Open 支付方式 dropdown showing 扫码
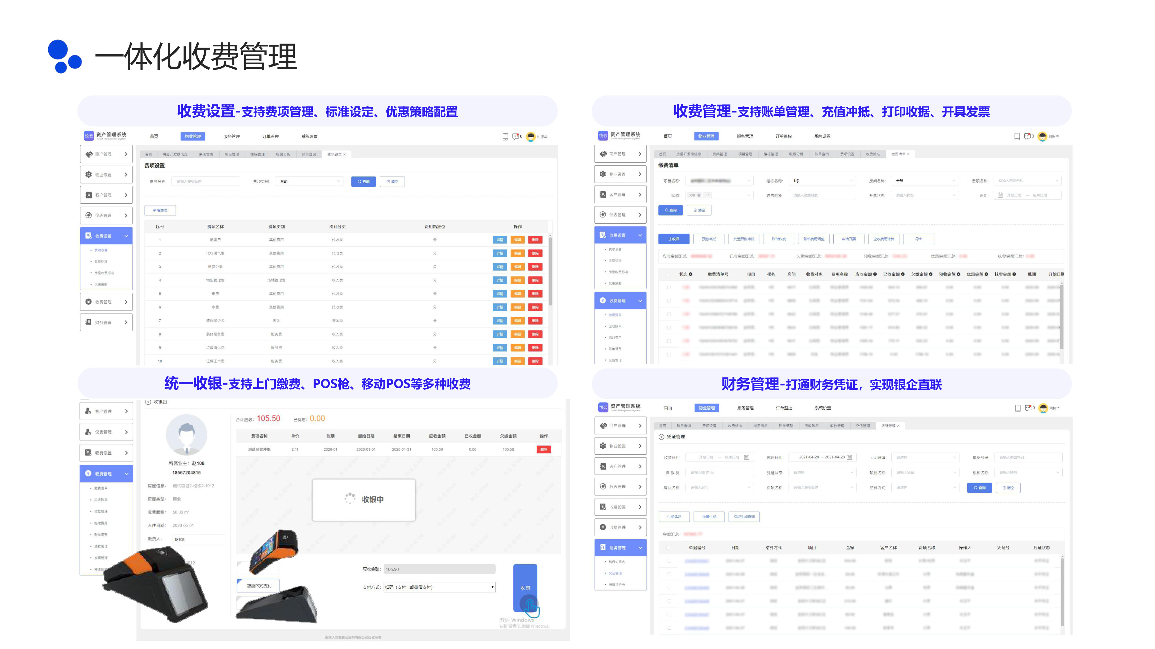Screen dimensions: 1155x649 (439, 587)
